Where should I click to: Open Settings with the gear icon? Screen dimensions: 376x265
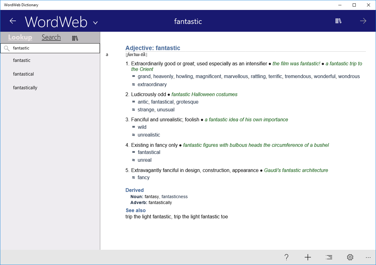click(x=350, y=257)
